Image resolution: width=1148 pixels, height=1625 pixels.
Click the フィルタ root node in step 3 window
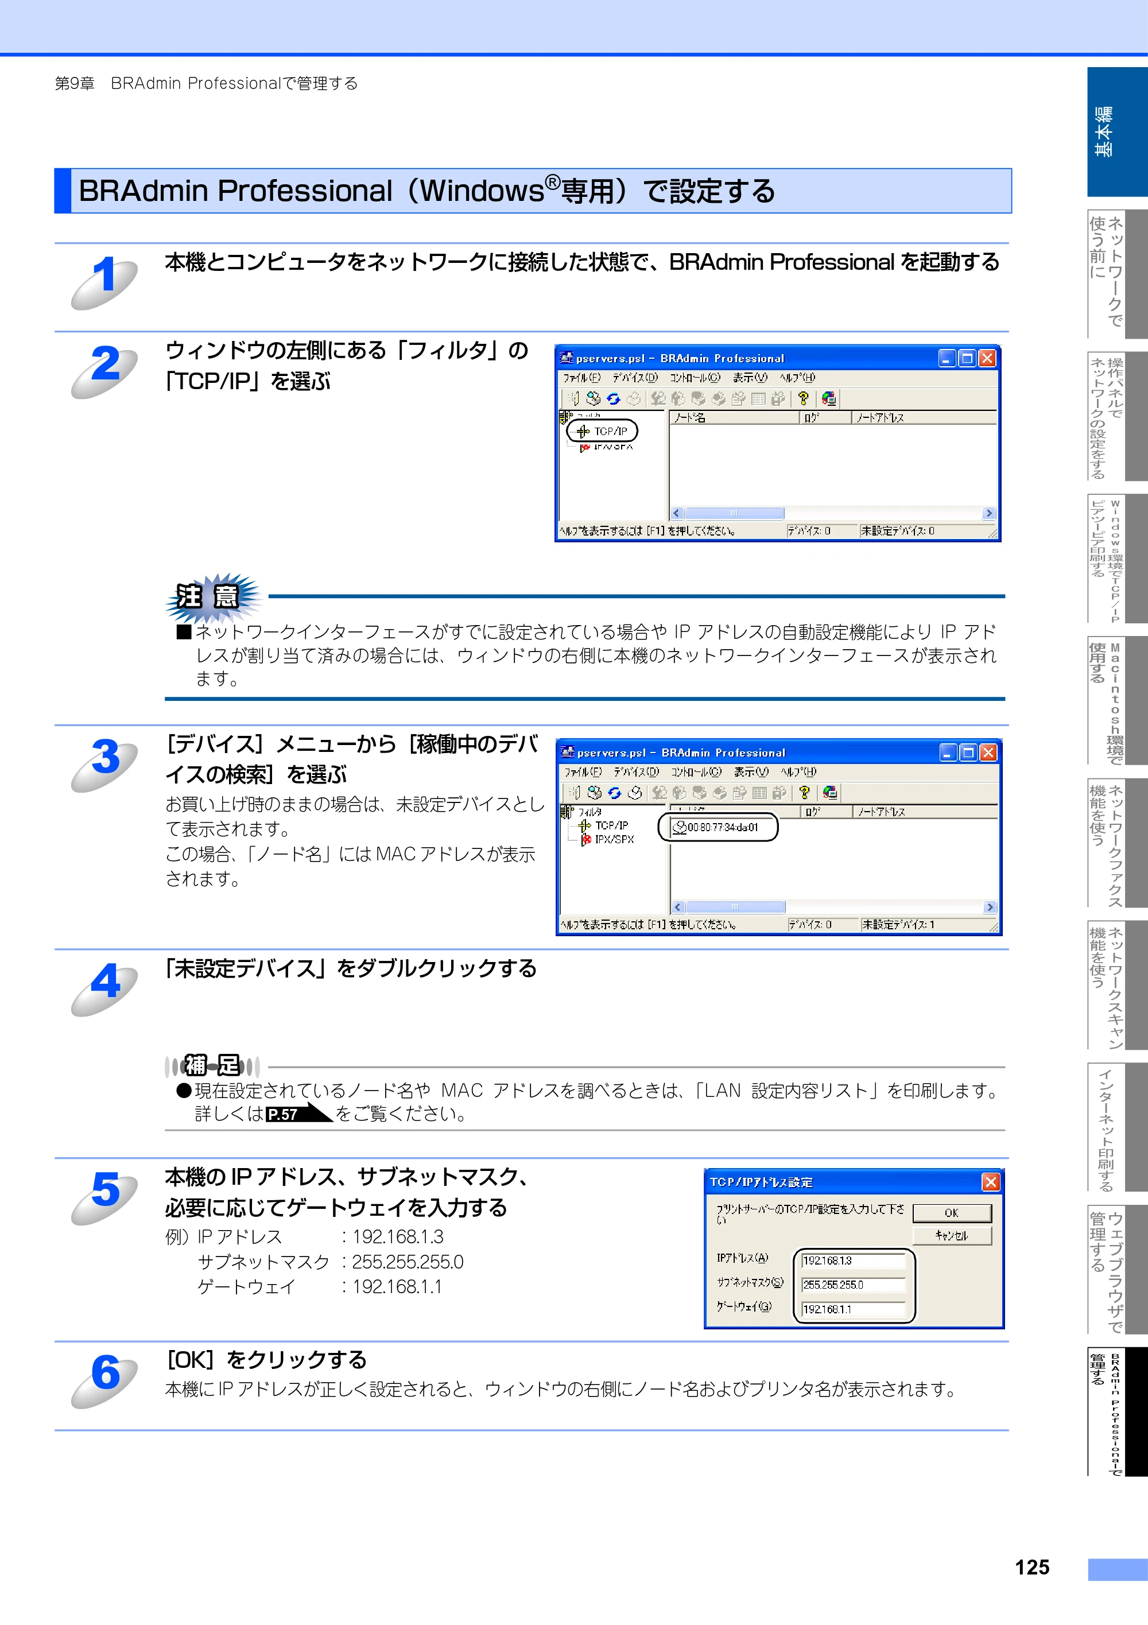point(582,812)
